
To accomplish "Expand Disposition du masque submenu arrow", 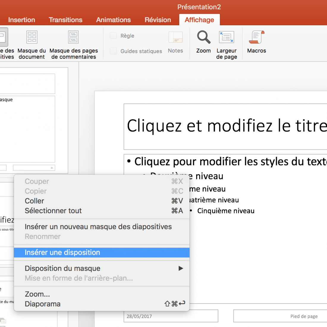I will point(181,268).
